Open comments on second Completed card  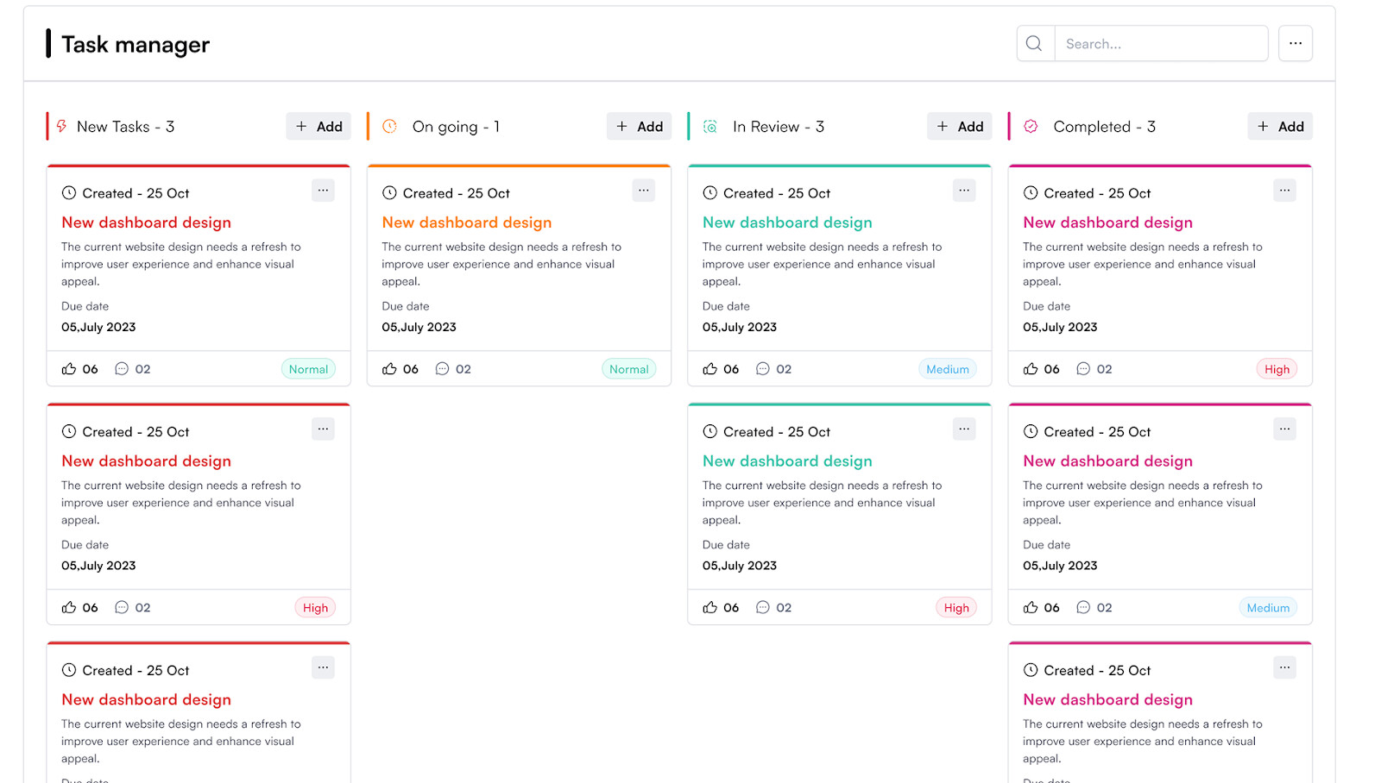[x=1083, y=608]
